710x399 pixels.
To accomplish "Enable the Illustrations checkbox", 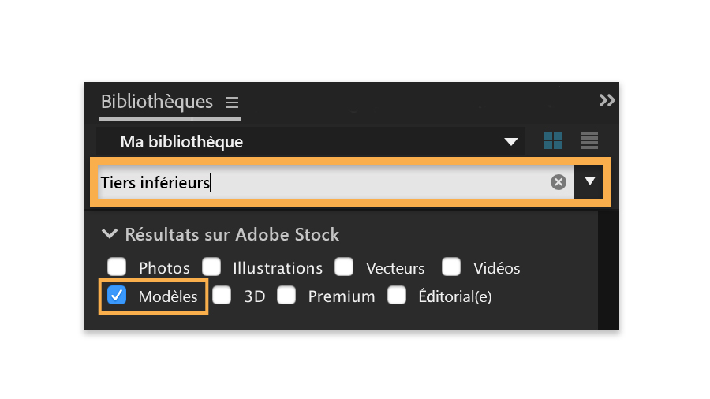I will tap(211, 267).
